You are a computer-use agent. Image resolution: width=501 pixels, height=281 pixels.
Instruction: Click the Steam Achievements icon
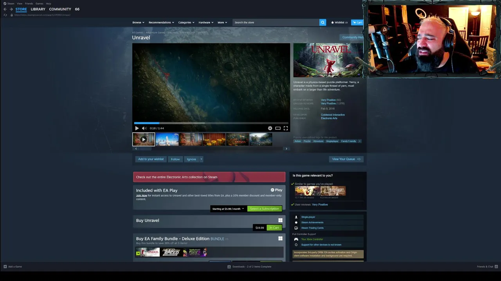pos(296,222)
